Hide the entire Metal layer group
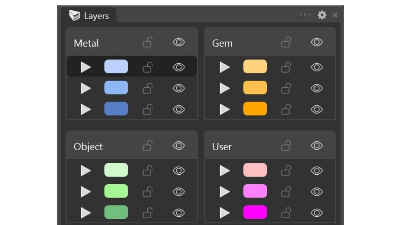Image resolution: width=401 pixels, height=225 pixels. pos(179,42)
